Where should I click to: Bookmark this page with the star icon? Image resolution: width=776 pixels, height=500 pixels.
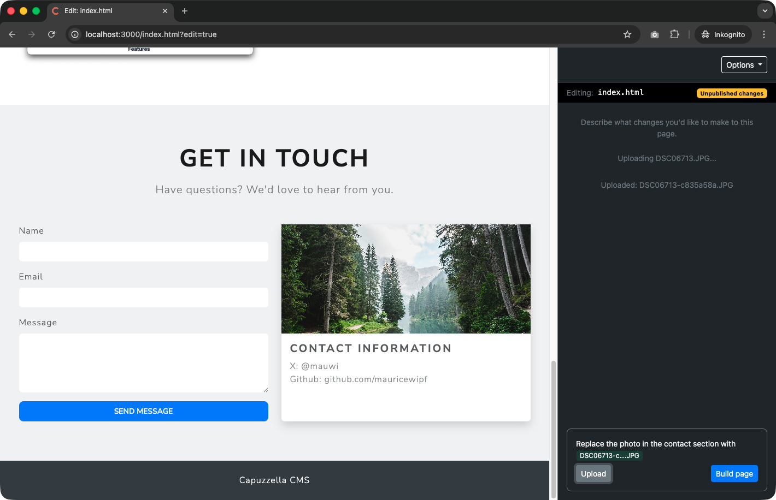(627, 34)
